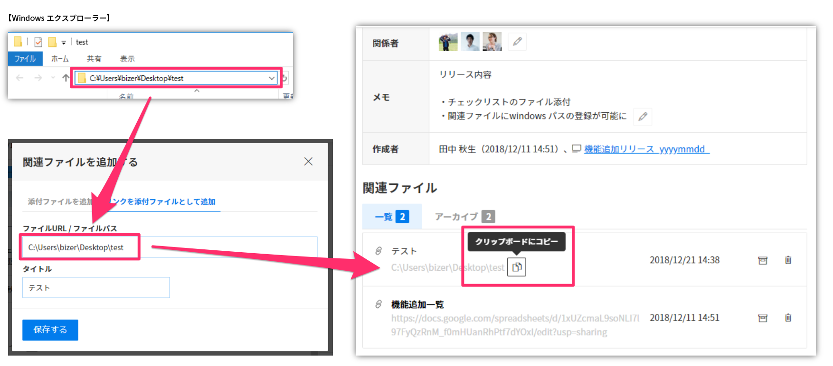
Task: Click the Explorer back arrow
Action: pos(19,78)
